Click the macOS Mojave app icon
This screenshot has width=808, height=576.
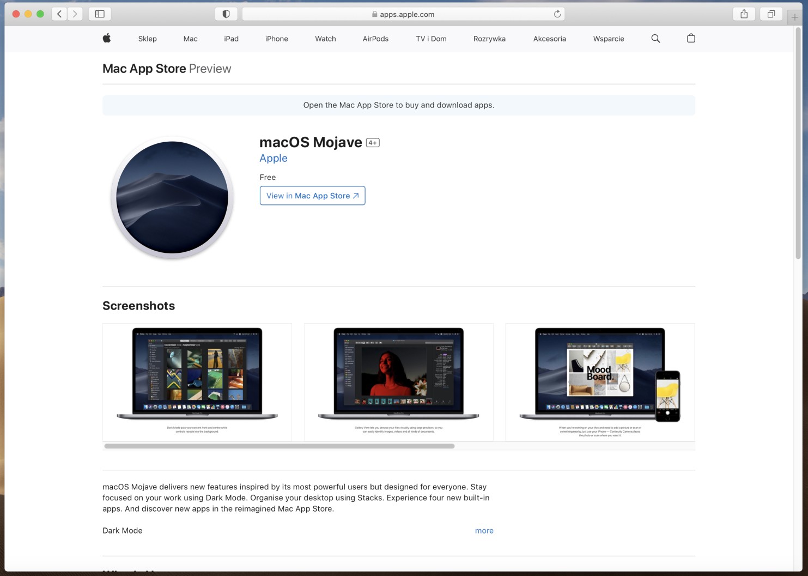172,197
